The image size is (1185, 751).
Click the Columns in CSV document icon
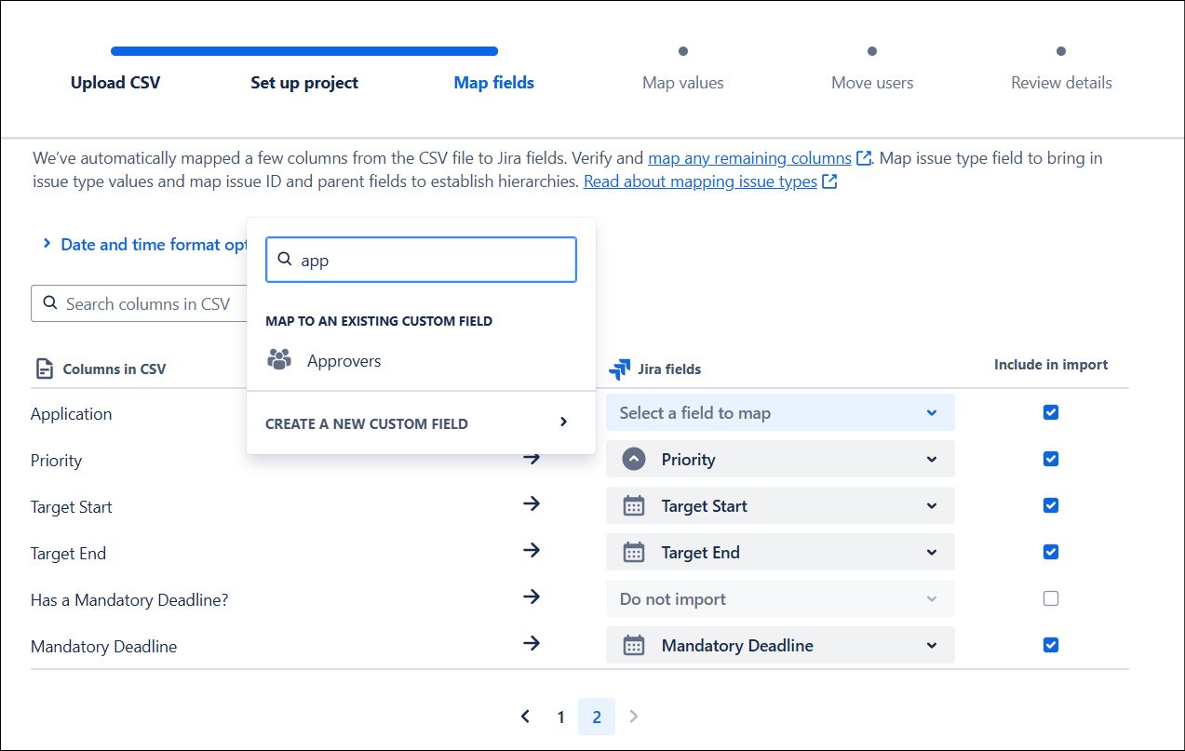point(44,369)
